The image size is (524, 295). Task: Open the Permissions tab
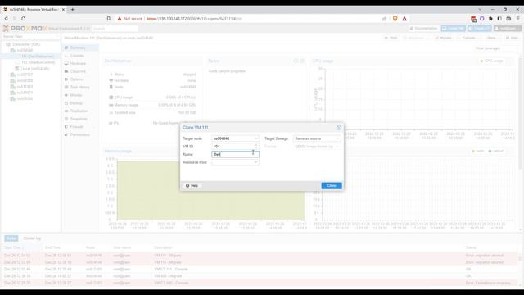coord(80,134)
